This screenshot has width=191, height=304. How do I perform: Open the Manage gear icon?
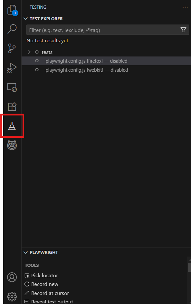(x=12, y=297)
